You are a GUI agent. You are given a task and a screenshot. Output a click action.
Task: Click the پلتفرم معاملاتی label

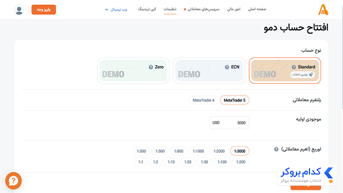(x=307, y=100)
